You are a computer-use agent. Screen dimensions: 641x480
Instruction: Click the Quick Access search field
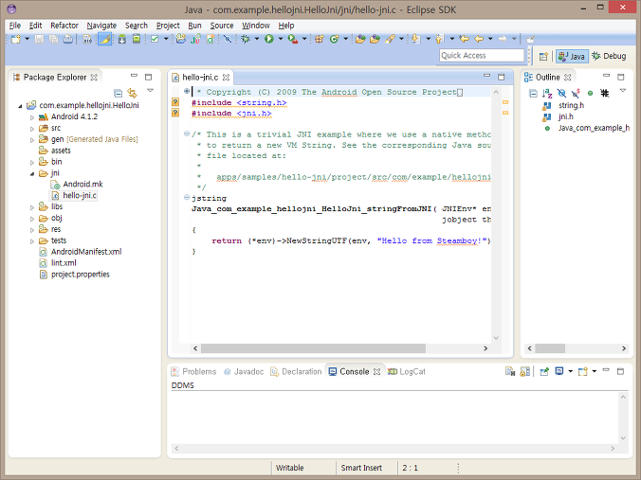click(482, 56)
